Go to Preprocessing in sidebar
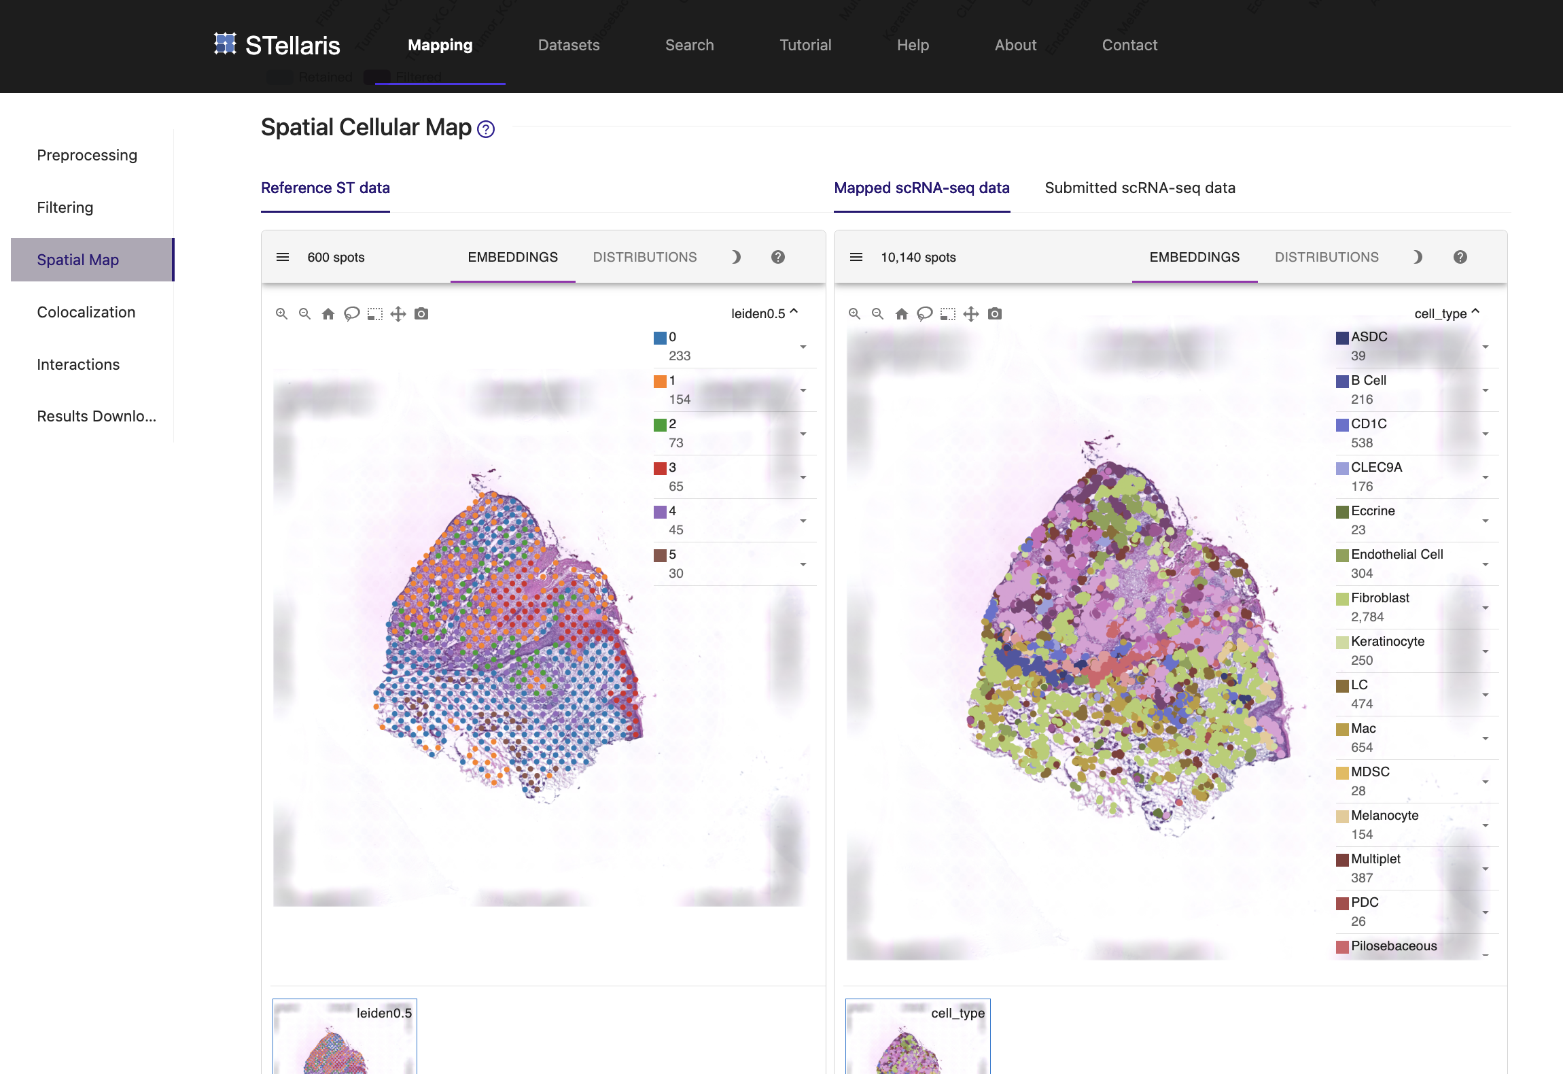Viewport: 1563px width, 1074px height. 87,155
